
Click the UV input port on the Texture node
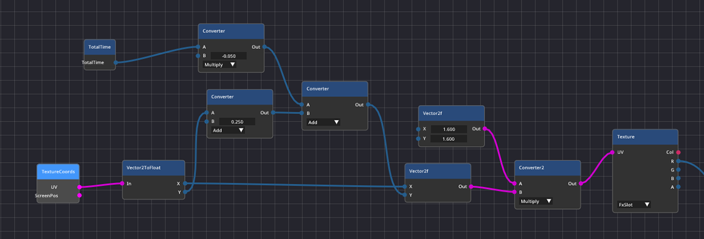coord(612,152)
